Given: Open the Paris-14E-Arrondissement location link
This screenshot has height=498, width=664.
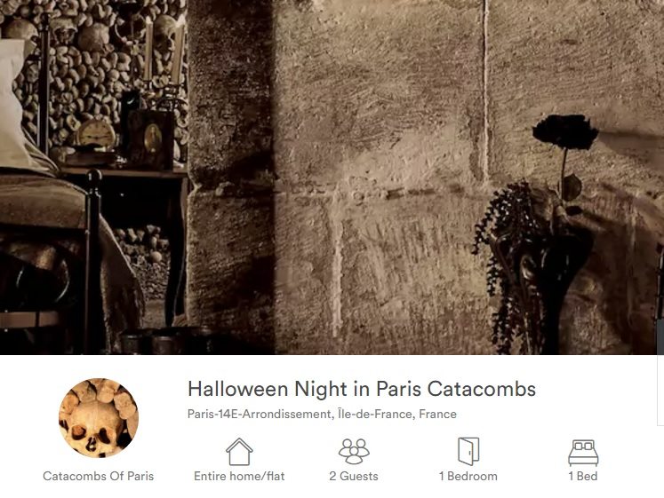Looking at the screenshot, I should point(322,414).
